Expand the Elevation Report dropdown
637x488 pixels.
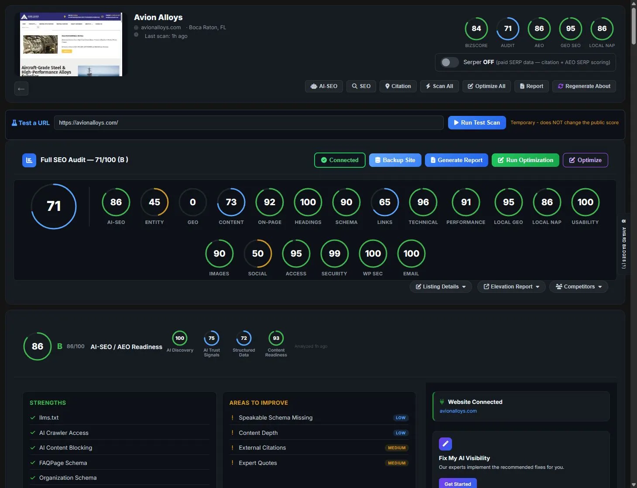click(x=511, y=287)
